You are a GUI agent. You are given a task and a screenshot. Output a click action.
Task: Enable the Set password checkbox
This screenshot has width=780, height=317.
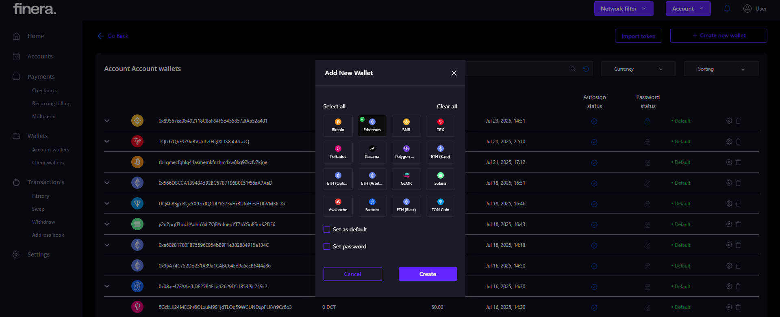pos(327,246)
